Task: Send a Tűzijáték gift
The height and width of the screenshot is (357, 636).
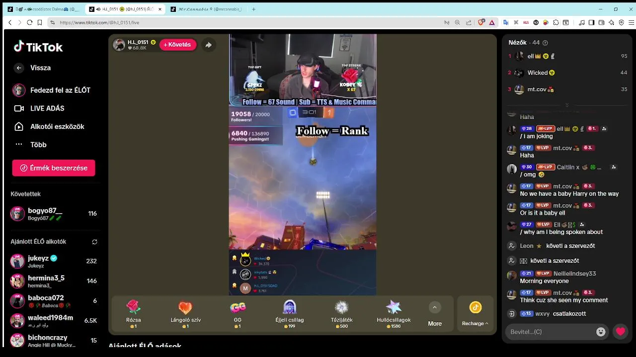Action: click(342, 314)
